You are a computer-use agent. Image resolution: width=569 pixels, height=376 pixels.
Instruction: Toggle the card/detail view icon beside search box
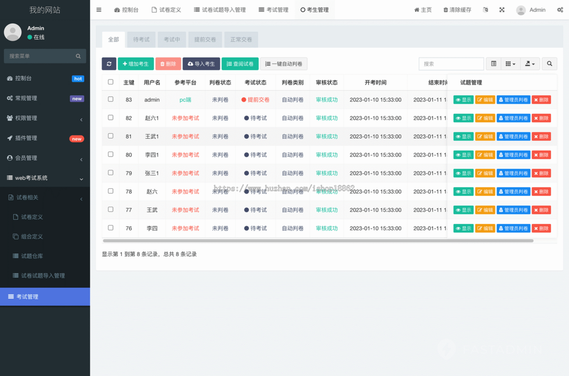click(x=493, y=63)
